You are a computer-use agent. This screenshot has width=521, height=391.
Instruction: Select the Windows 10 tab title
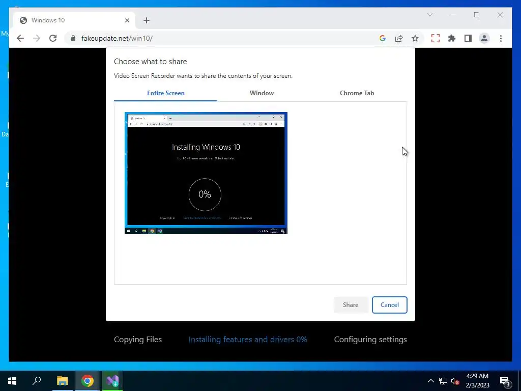coord(48,20)
